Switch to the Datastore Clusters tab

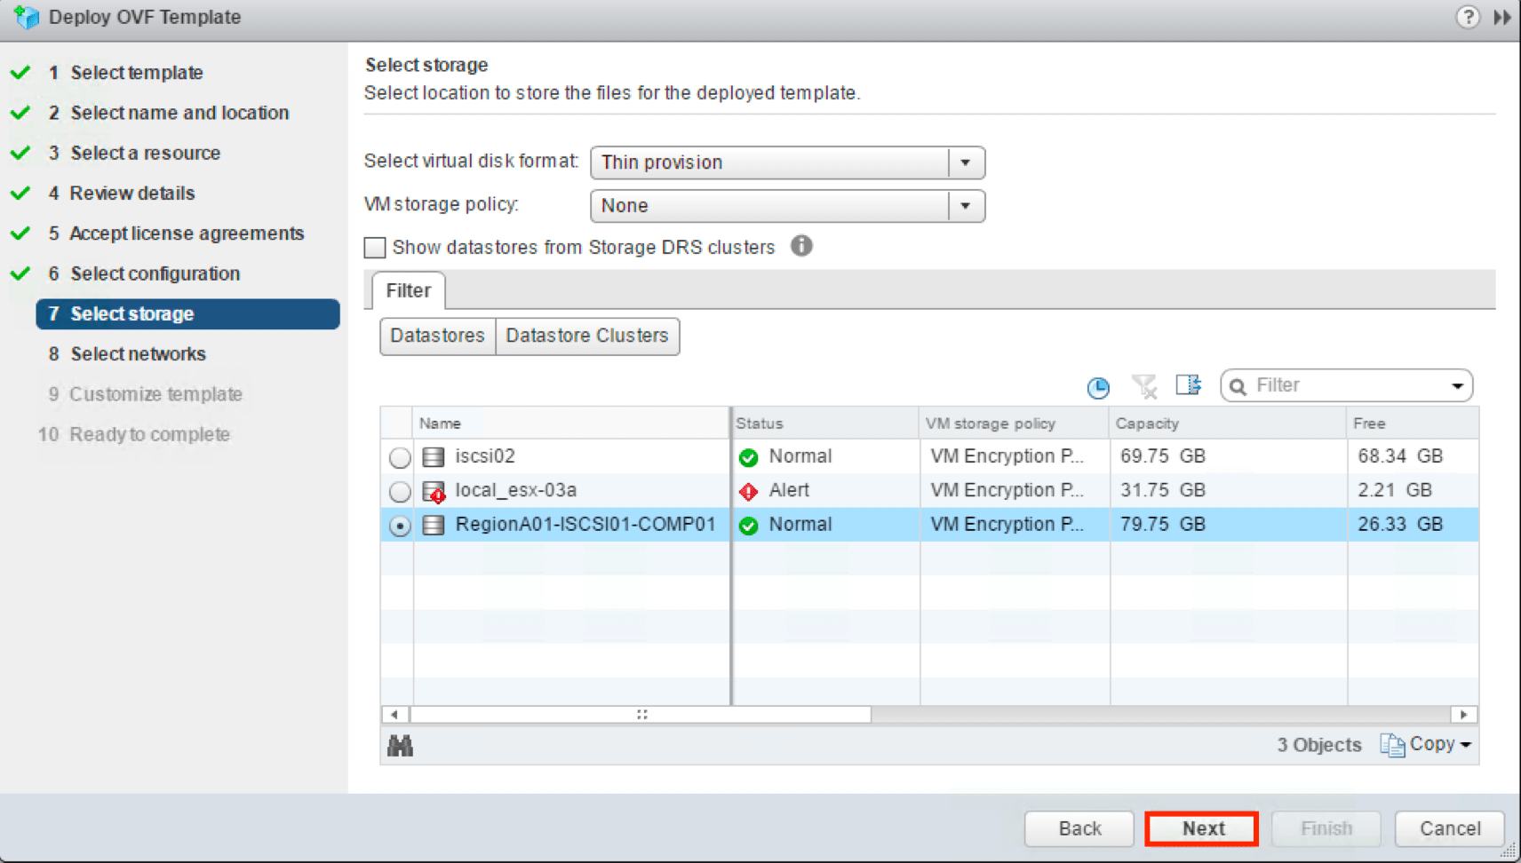point(586,336)
